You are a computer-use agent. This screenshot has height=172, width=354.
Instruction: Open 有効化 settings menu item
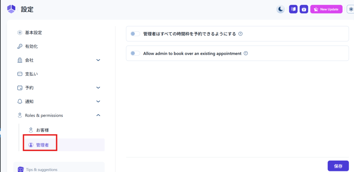point(31,46)
